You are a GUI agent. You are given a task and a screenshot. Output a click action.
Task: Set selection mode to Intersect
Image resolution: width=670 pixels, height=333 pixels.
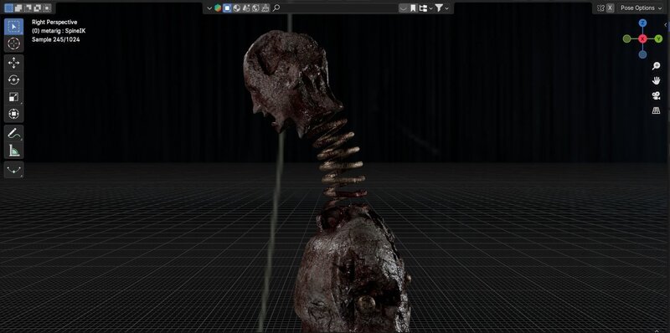coord(47,8)
